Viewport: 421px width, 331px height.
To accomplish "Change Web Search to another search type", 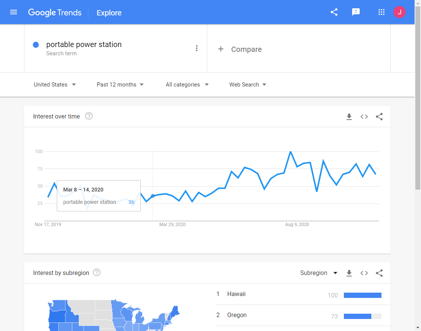I will coord(247,85).
